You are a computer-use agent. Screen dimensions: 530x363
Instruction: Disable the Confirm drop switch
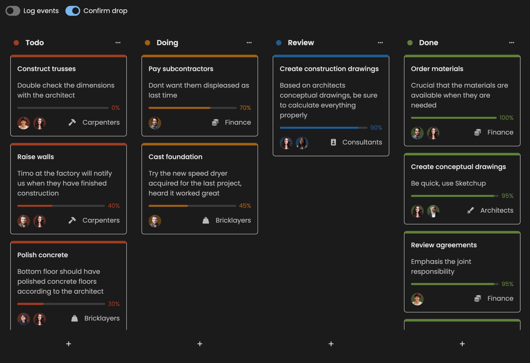click(73, 11)
